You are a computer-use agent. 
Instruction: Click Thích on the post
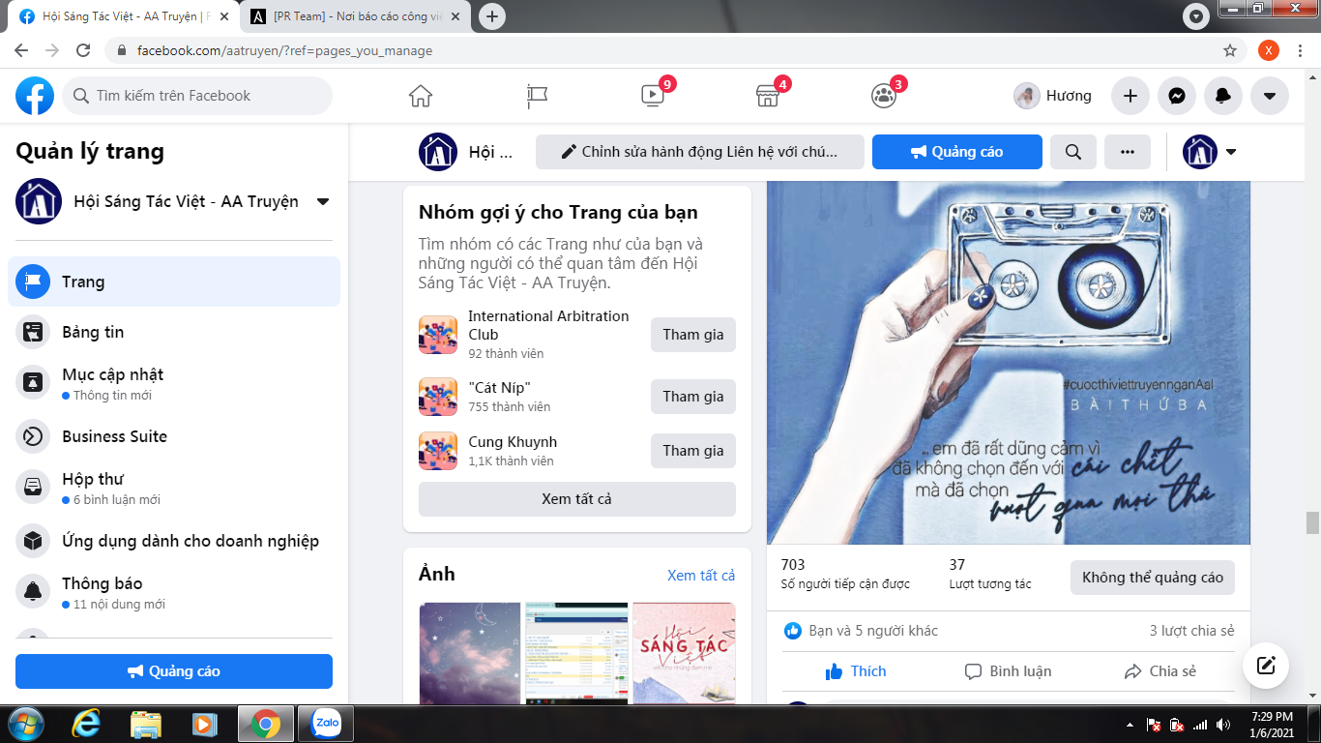click(856, 671)
